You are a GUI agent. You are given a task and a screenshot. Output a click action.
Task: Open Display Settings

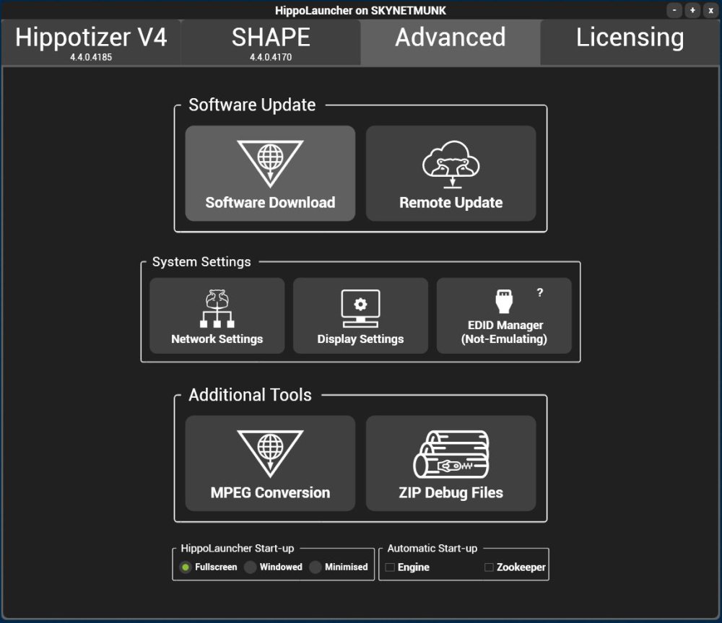point(360,315)
